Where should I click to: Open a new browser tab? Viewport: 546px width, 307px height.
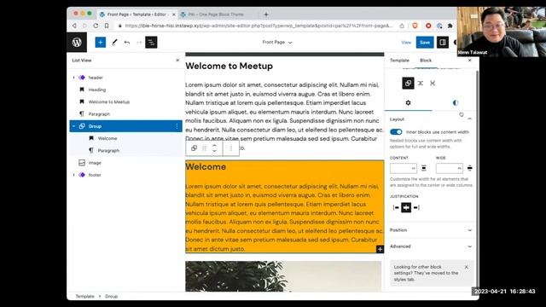(266, 14)
